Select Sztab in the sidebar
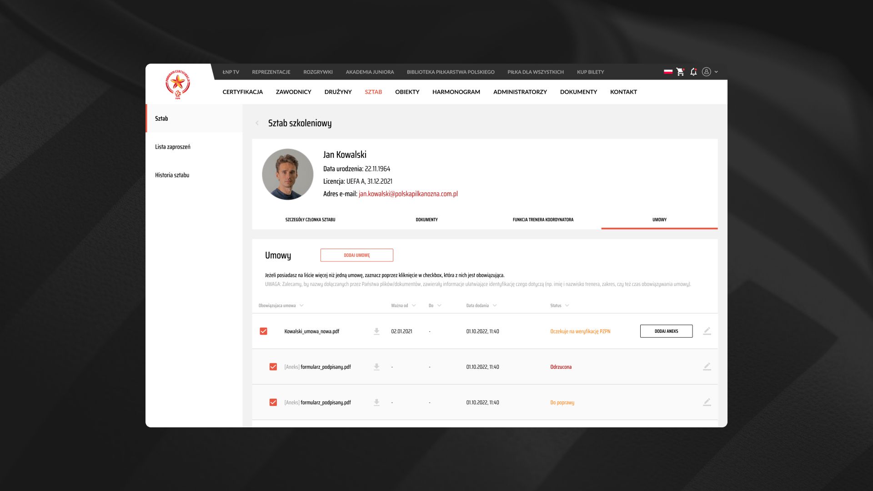873x491 pixels. 194,118
